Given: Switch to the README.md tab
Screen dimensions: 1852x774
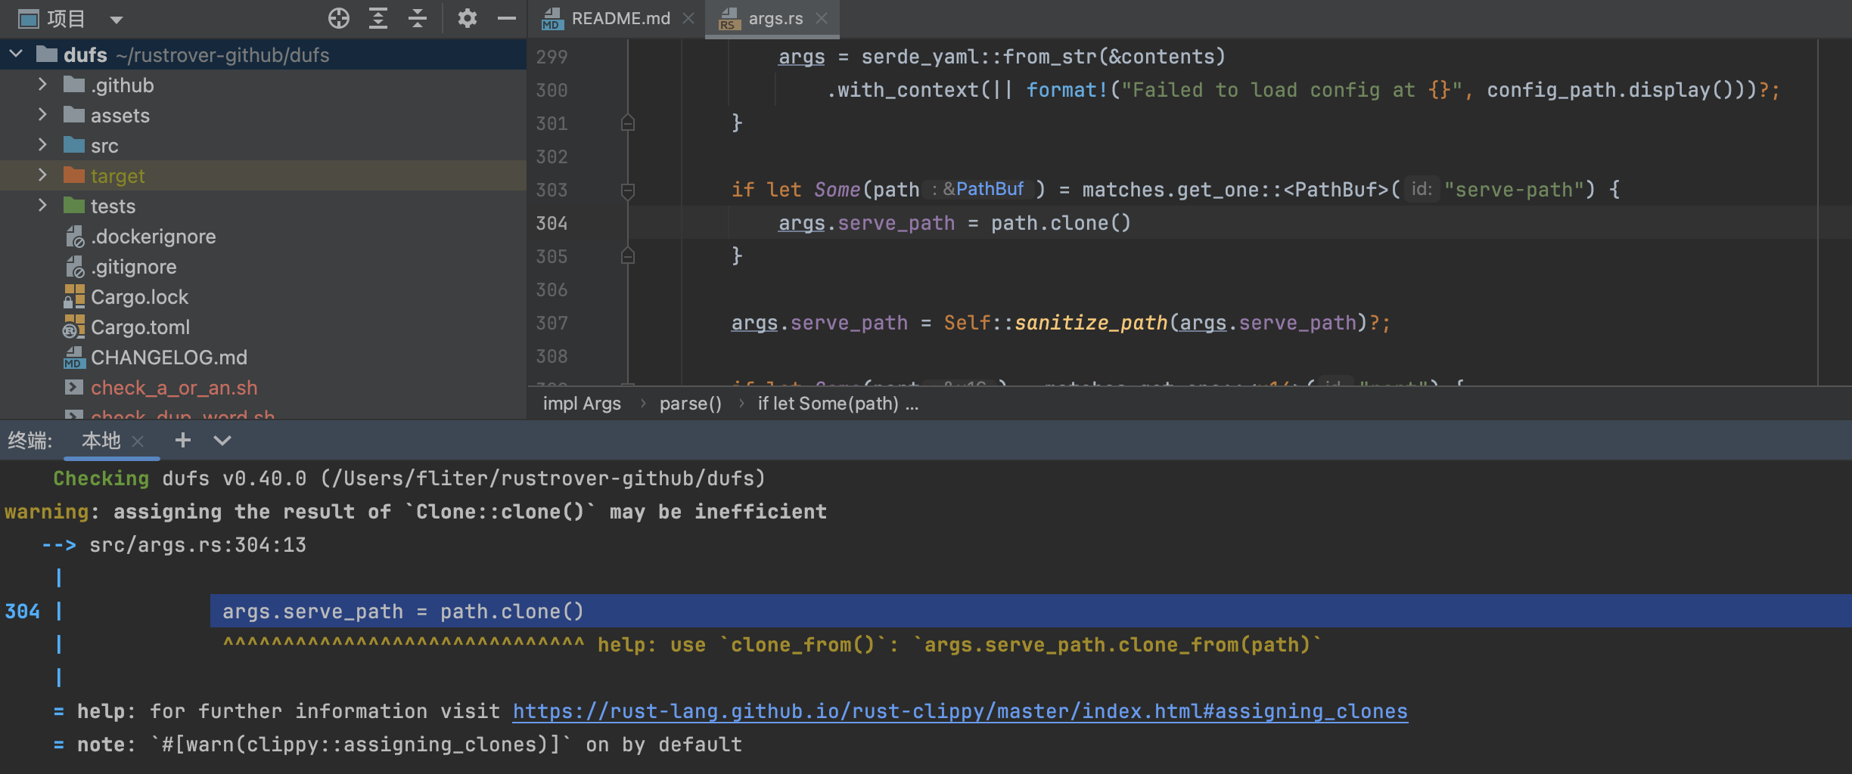Looking at the screenshot, I should tap(620, 18).
